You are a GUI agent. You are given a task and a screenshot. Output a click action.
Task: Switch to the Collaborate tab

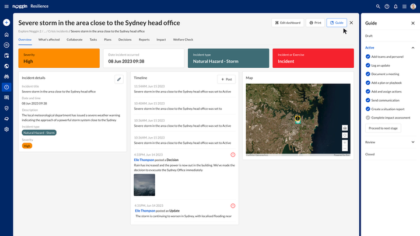click(75, 40)
